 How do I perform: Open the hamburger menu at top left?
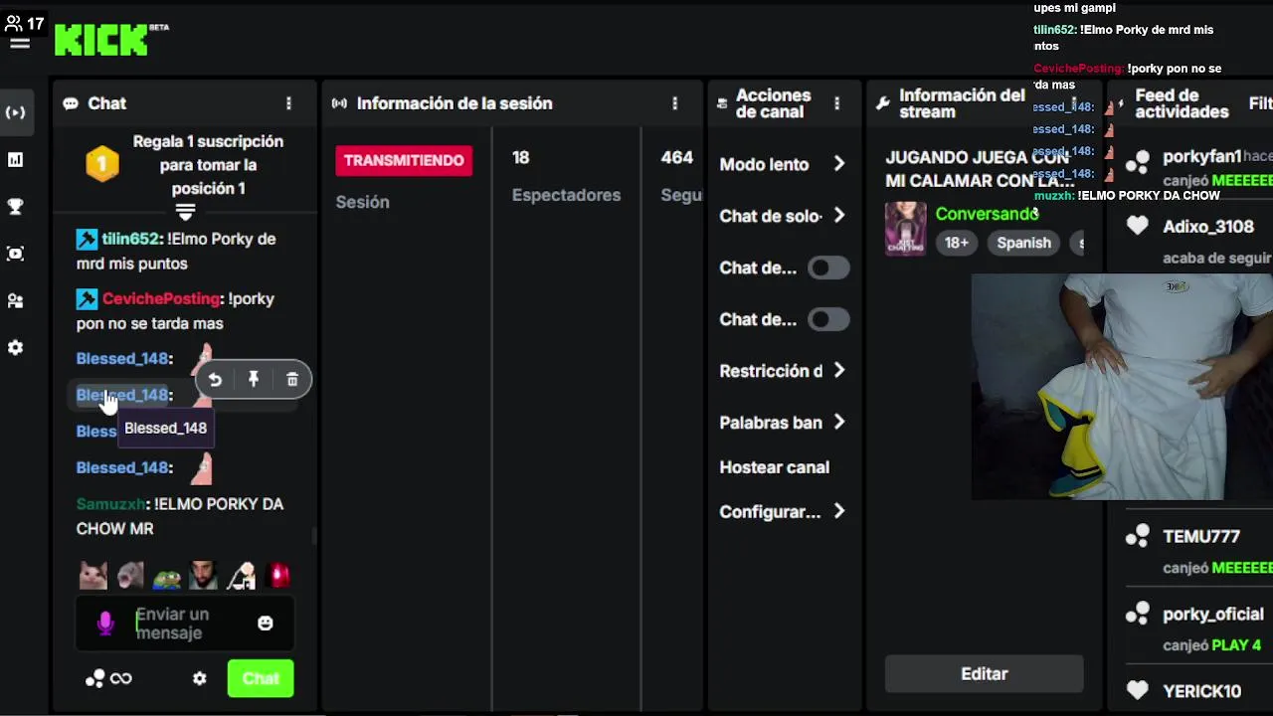point(19,43)
